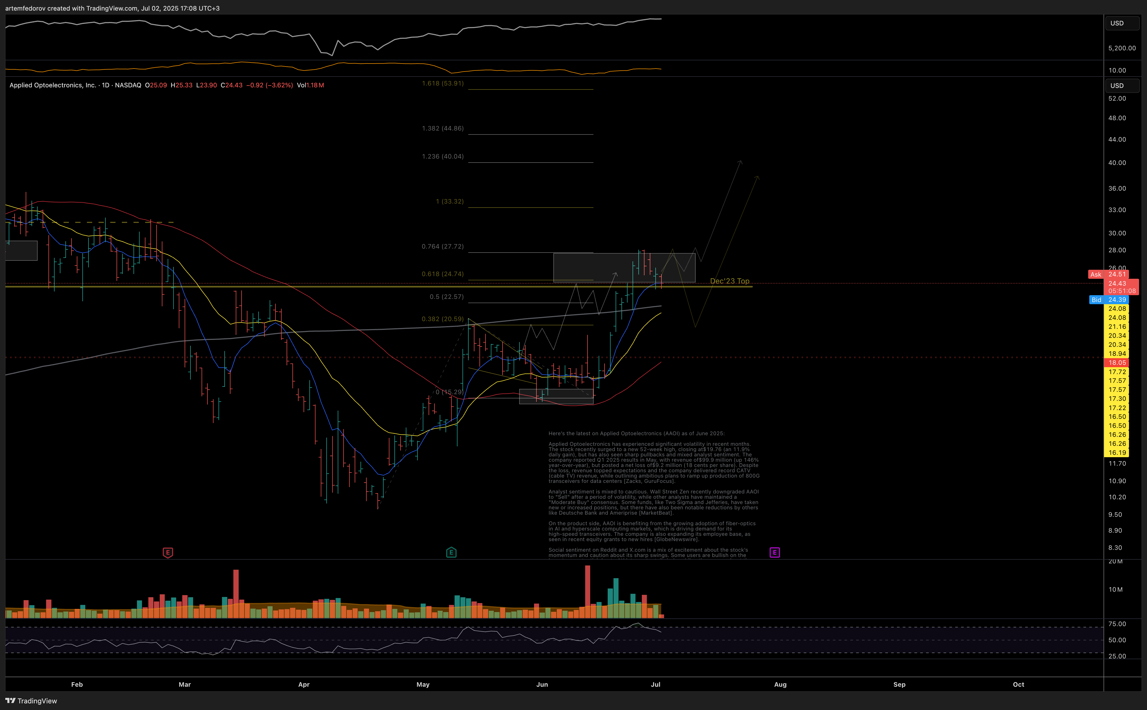Viewport: 1147px width, 710px height.
Task: Click the Oct label on time axis
Action: pos(1019,685)
